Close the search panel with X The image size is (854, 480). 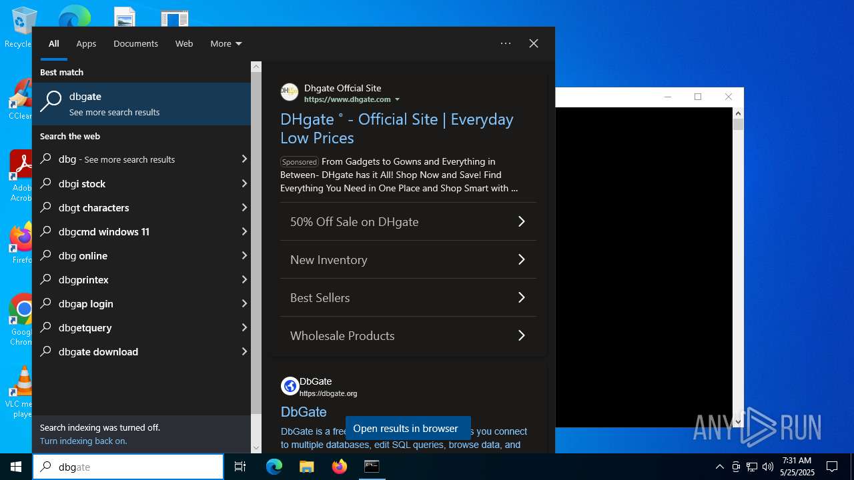pos(534,43)
